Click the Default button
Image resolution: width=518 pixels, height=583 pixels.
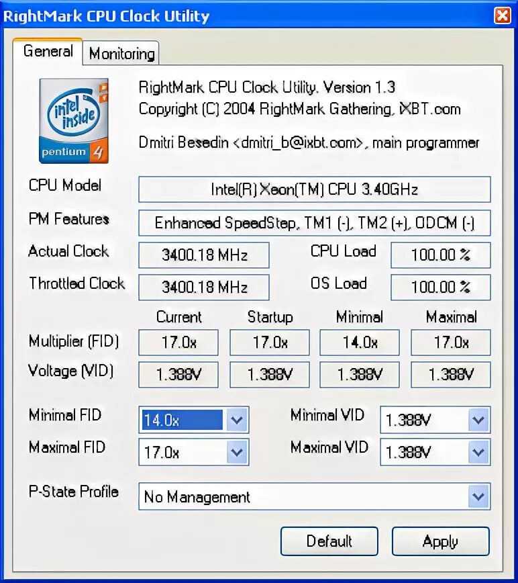[x=329, y=541]
